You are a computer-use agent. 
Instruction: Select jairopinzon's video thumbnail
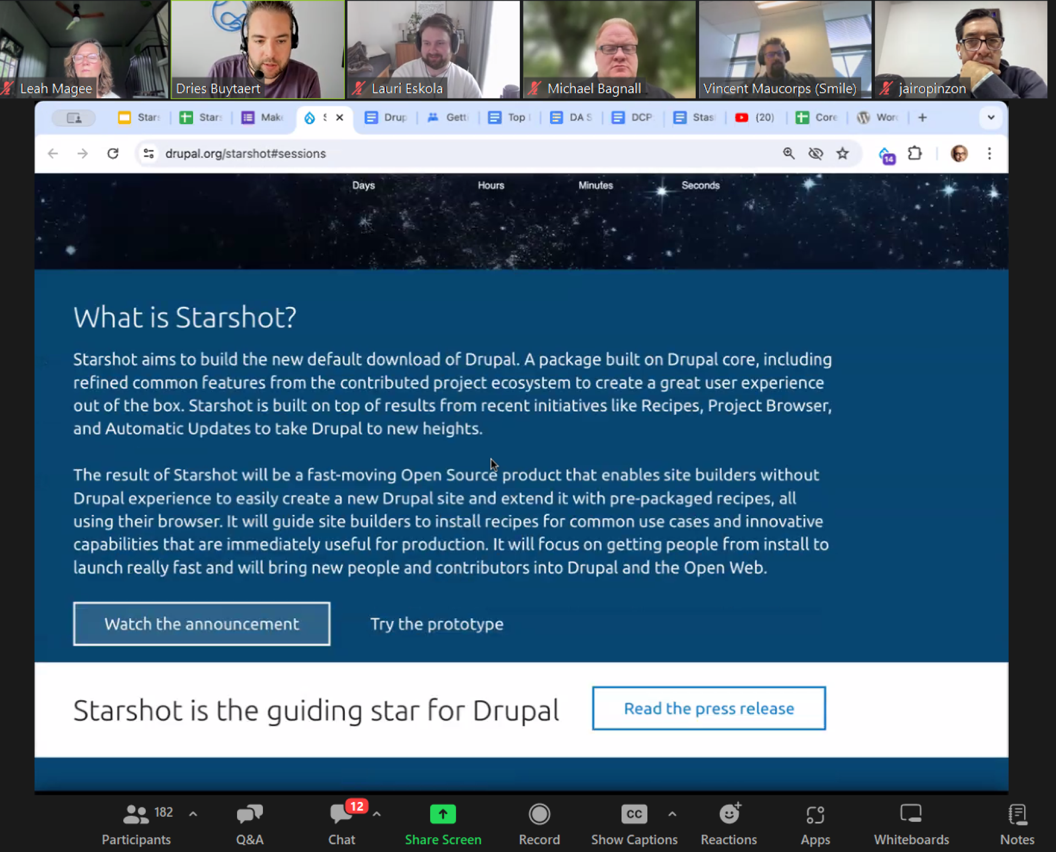point(961,50)
